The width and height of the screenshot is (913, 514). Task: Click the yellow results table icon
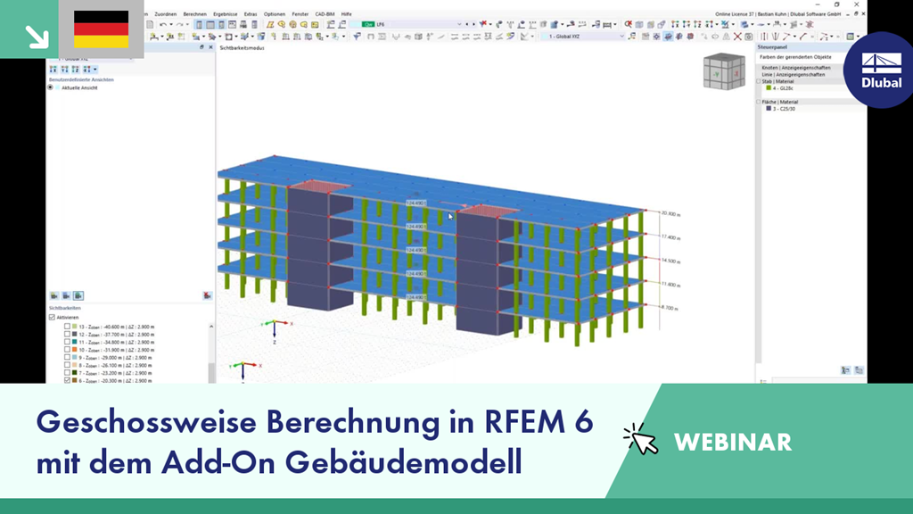(315, 24)
